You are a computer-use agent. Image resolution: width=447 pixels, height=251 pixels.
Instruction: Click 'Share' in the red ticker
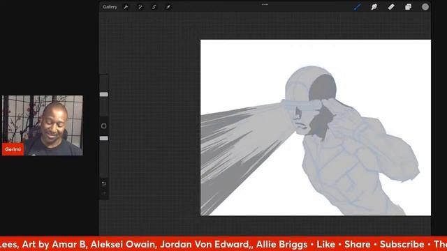click(x=357, y=244)
